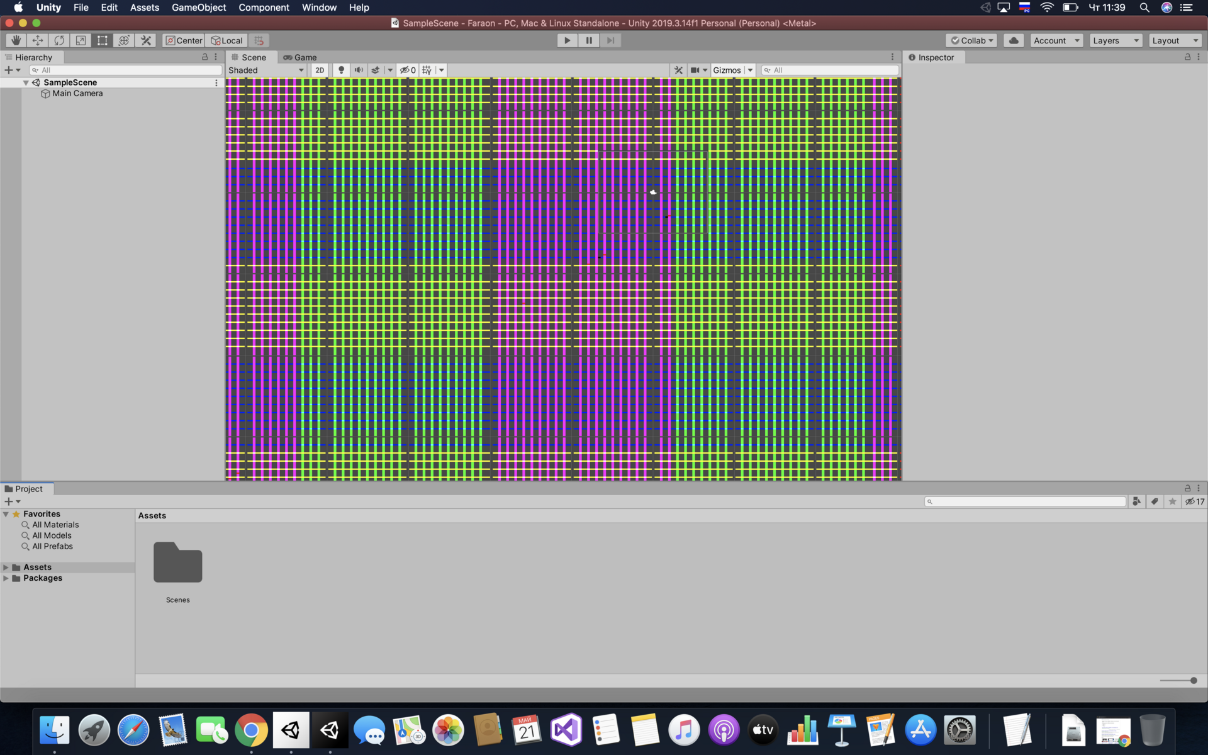
Task: Open grid settings dropdown arrow
Action: coord(442,70)
